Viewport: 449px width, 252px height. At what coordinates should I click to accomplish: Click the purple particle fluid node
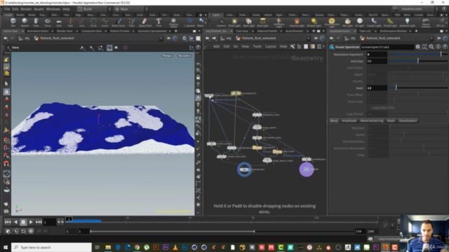coord(307,169)
